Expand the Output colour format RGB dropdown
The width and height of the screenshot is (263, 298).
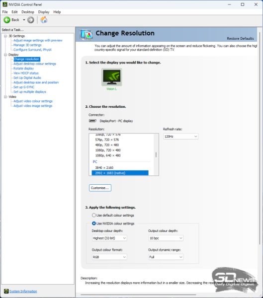click(109, 257)
